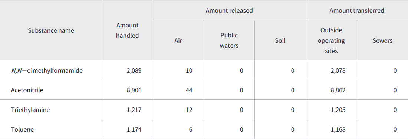Image resolution: width=408 pixels, height=139 pixels.
Task: Click the 1,217 amount handled cell
Action: pos(135,110)
